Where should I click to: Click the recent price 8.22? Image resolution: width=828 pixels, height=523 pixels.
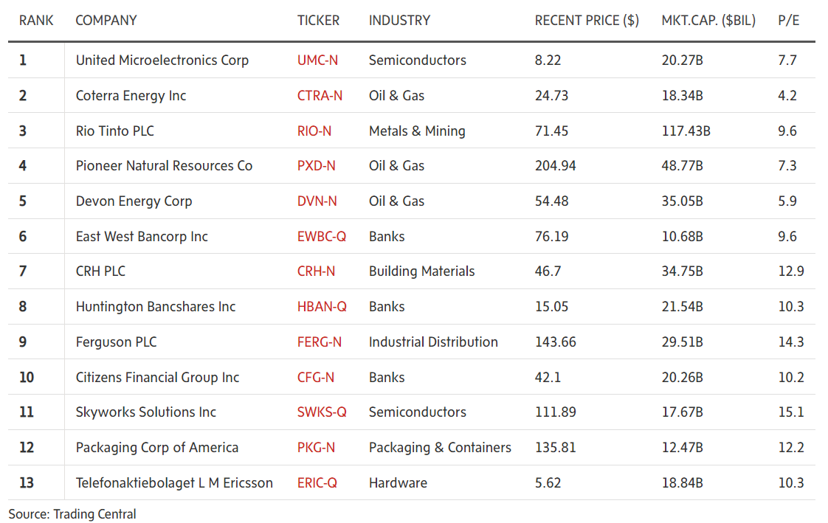548,60
